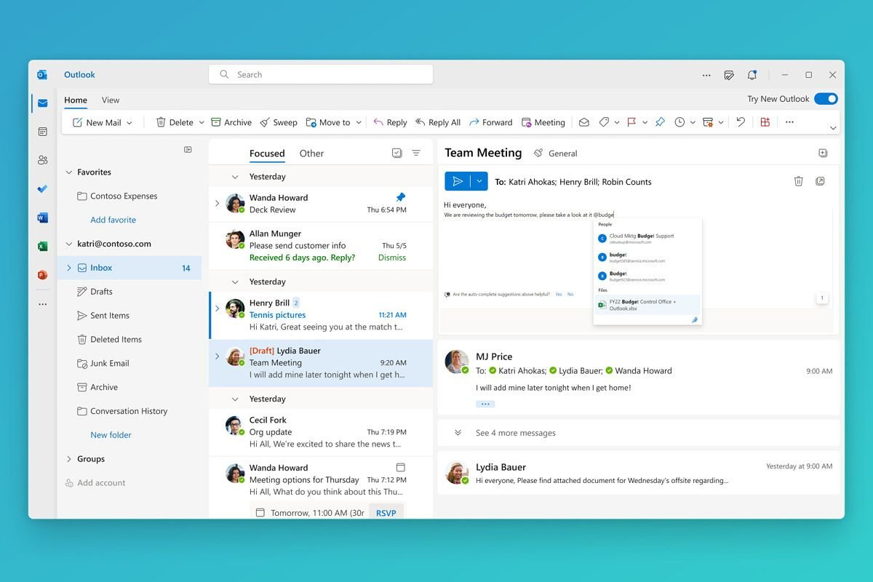Open Send options dropdown arrow
Image resolution: width=873 pixels, height=582 pixels.
(x=479, y=181)
